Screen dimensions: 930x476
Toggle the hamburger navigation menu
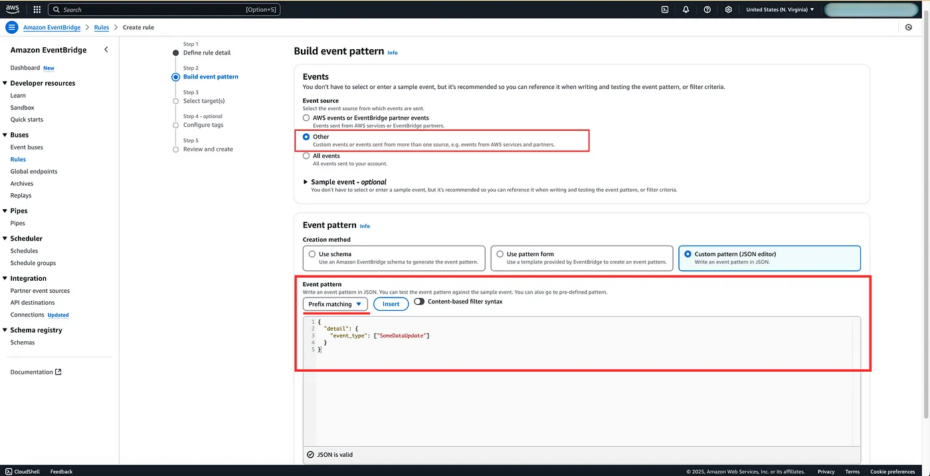(11, 27)
